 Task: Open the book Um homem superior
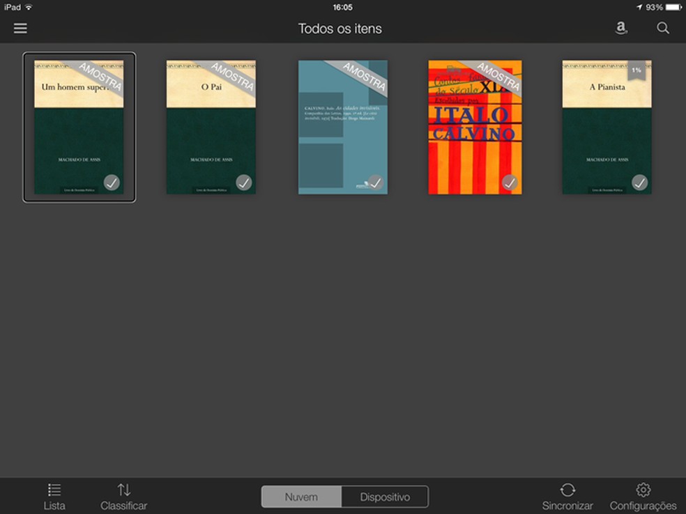pyautogui.click(x=79, y=127)
